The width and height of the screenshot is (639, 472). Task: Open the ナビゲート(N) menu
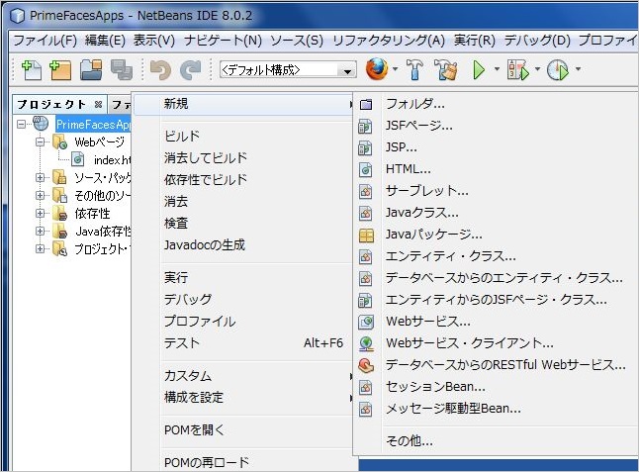tap(223, 41)
